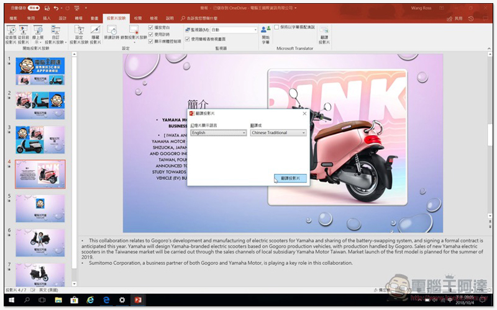Switch to the Design (設計) tab
The width and height of the screenshot is (497, 310).
(63, 19)
